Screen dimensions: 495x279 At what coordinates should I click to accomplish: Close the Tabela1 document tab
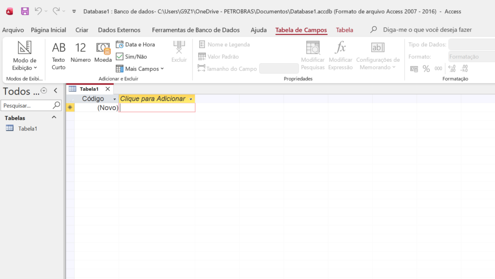(x=107, y=89)
